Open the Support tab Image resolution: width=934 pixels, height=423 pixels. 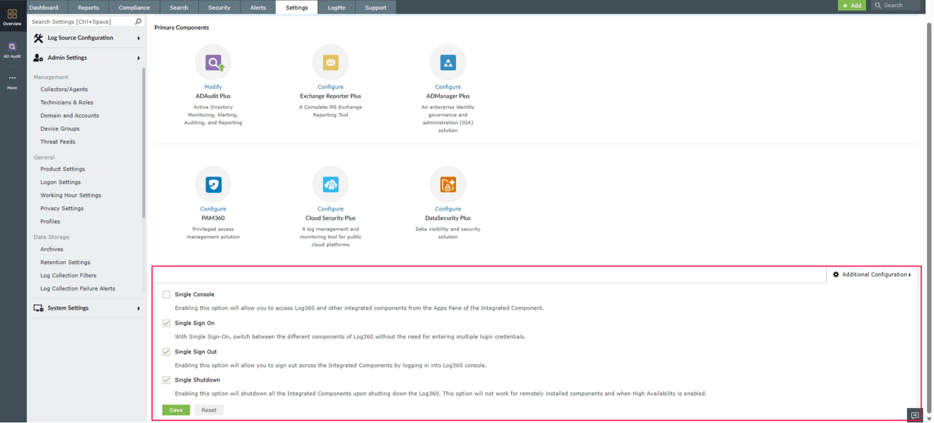coord(376,7)
